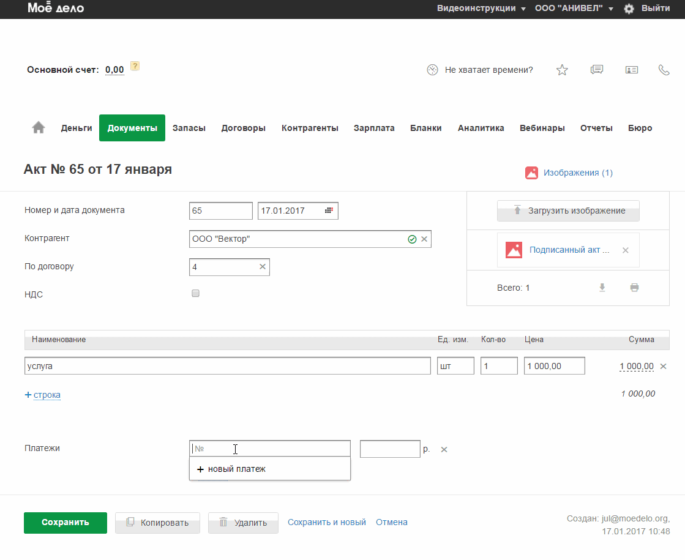Click the print icon in images panel
The width and height of the screenshot is (685, 560).
634,288
